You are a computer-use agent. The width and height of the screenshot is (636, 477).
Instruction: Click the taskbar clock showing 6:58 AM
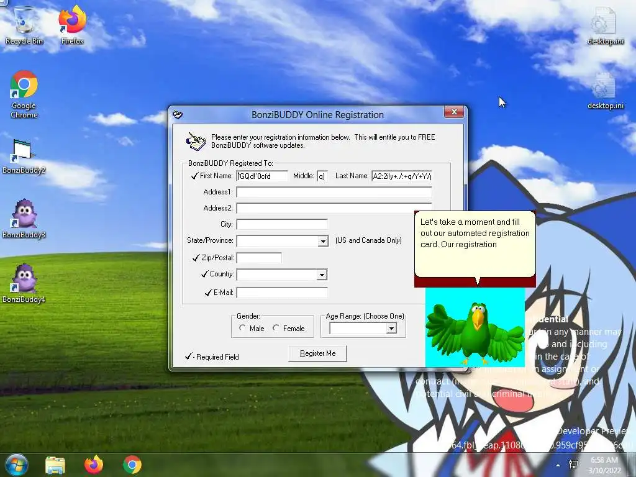[604, 465]
